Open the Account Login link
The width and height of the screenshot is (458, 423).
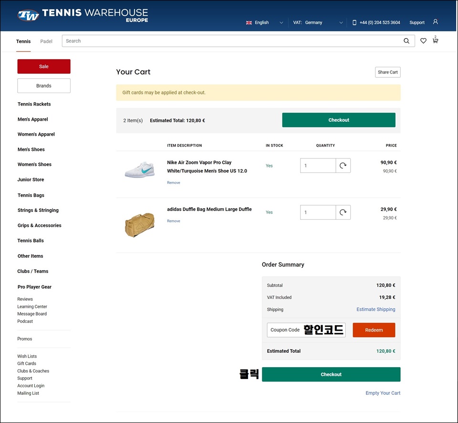31,386
